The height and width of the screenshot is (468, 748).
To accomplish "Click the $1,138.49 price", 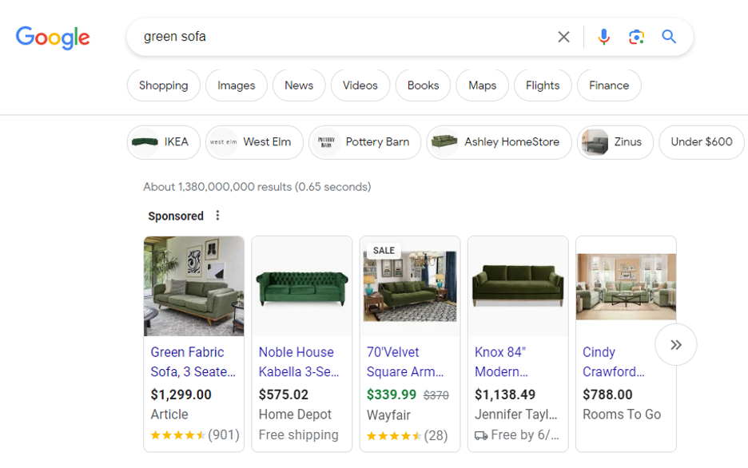I will (x=505, y=395).
